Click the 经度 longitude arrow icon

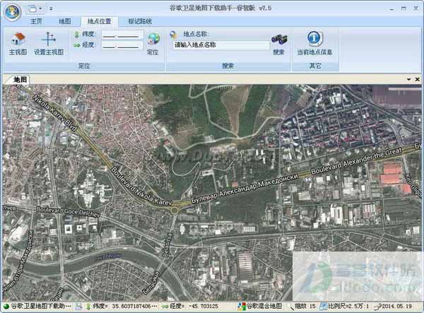(x=77, y=45)
